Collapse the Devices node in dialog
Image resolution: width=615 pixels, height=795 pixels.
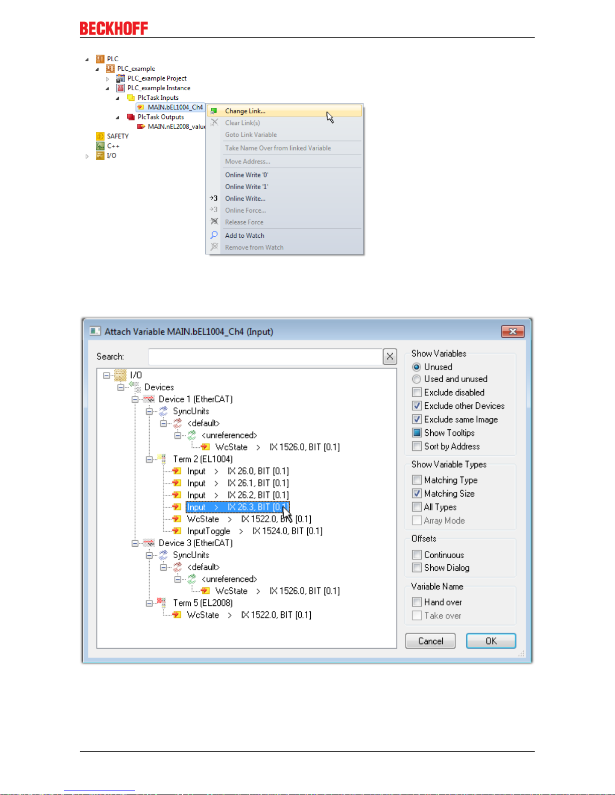tap(120, 388)
